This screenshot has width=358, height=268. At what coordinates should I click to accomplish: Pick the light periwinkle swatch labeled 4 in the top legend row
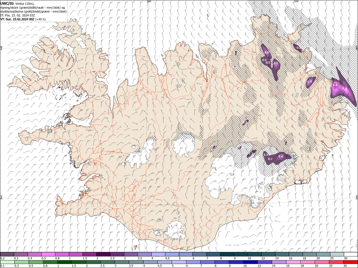tap(158, 254)
